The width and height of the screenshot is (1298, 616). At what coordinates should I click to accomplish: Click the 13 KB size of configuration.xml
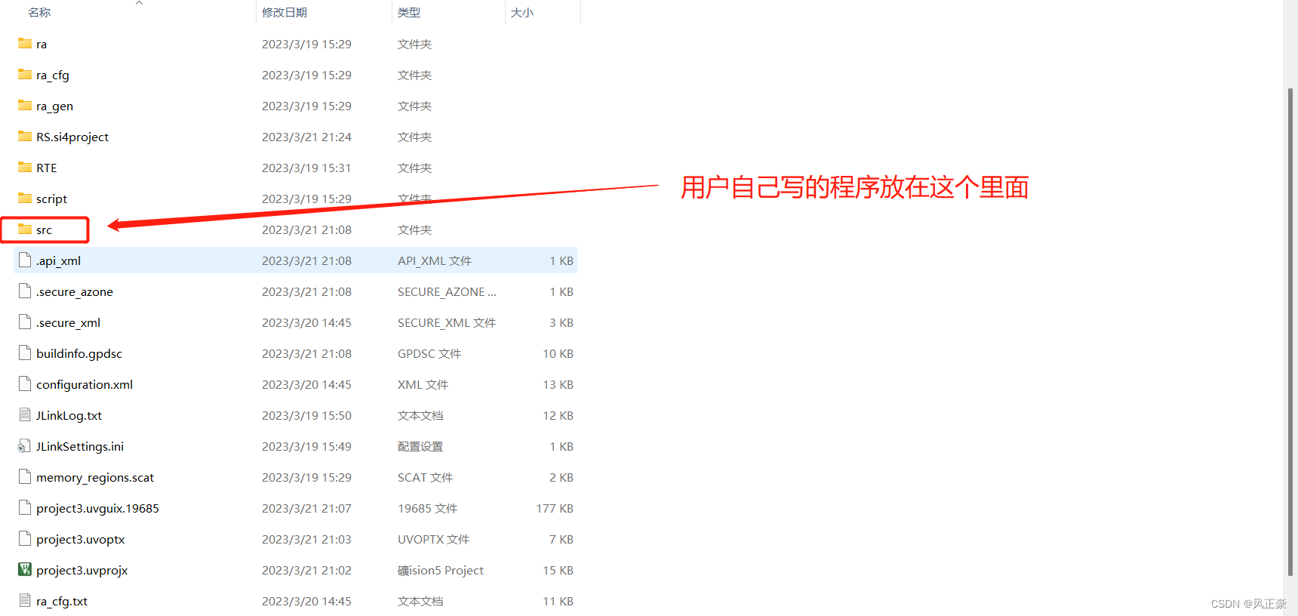[x=558, y=385]
